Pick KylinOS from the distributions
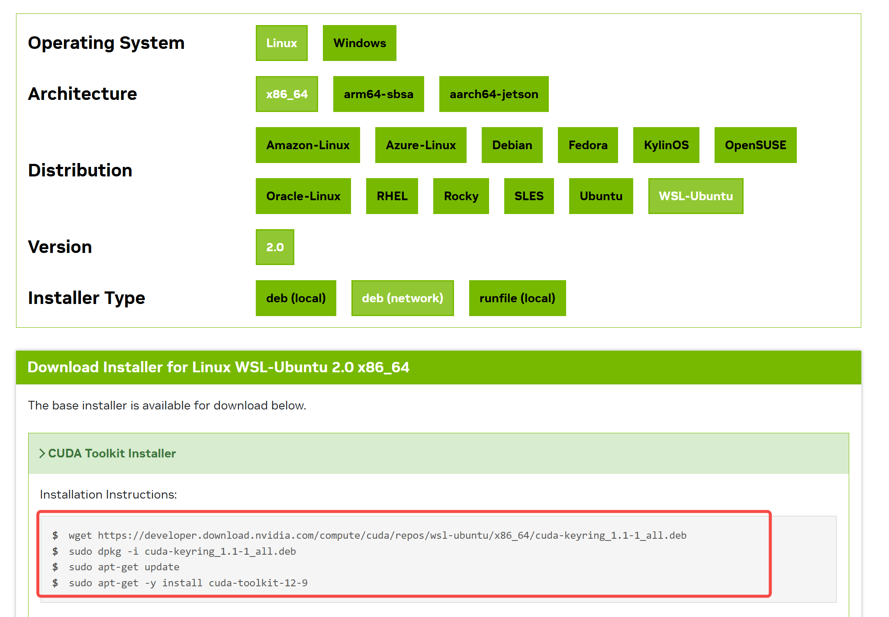The height and width of the screenshot is (617, 889). 666,145
